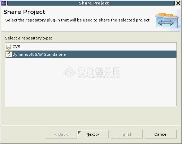The image size is (182, 144).
Task: Click the 'Select a repository type:' label
Action: [x=28, y=38]
